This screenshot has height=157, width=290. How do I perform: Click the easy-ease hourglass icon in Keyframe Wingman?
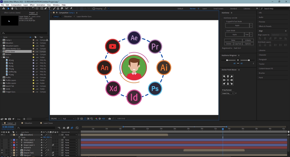coord(238,60)
